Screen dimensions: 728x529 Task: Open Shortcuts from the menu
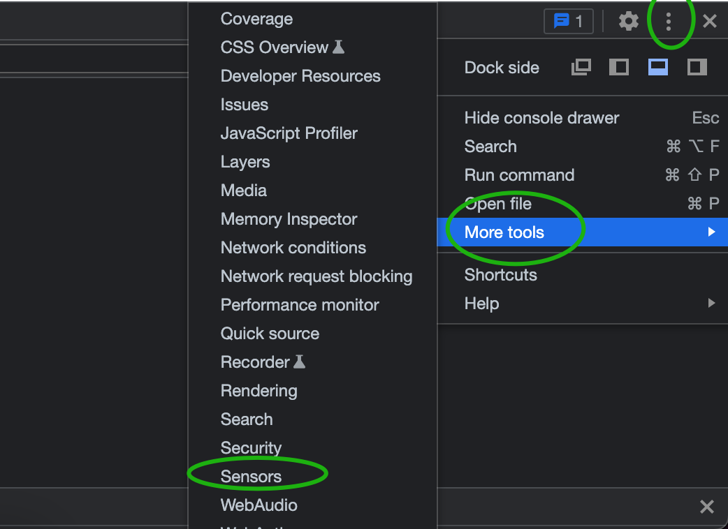tap(500, 275)
